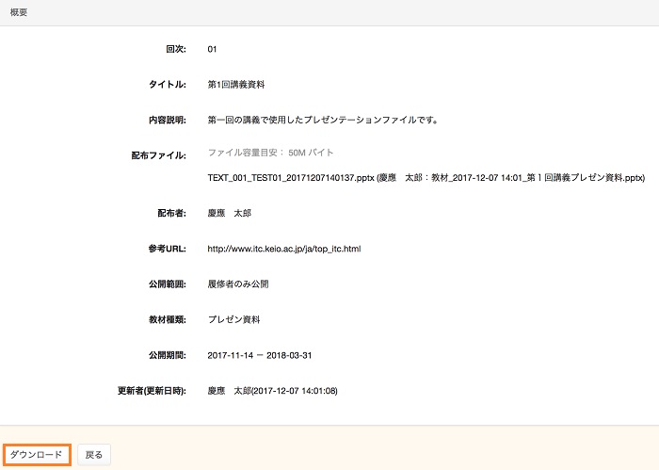Click the updater timestamp 2017-12-07 14:01:08
This screenshot has width=659, height=470.
(272, 391)
